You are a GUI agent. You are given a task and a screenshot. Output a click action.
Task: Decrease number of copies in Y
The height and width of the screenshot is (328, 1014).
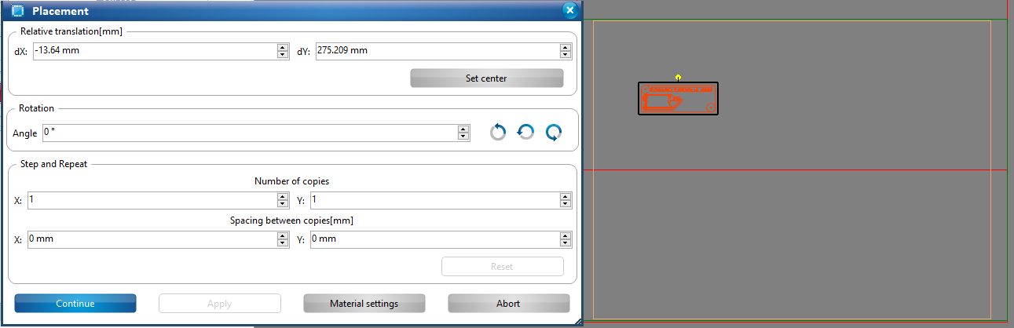coord(565,204)
